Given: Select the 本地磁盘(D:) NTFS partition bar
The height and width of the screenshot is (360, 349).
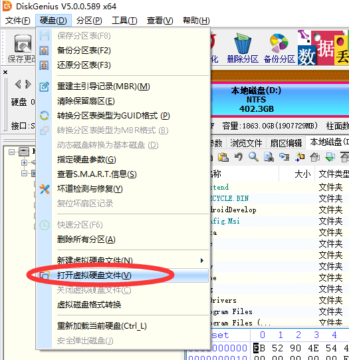Looking at the screenshot, I should (280, 100).
